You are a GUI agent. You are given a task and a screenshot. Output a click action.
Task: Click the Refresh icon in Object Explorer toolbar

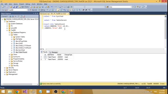(x=21, y=16)
